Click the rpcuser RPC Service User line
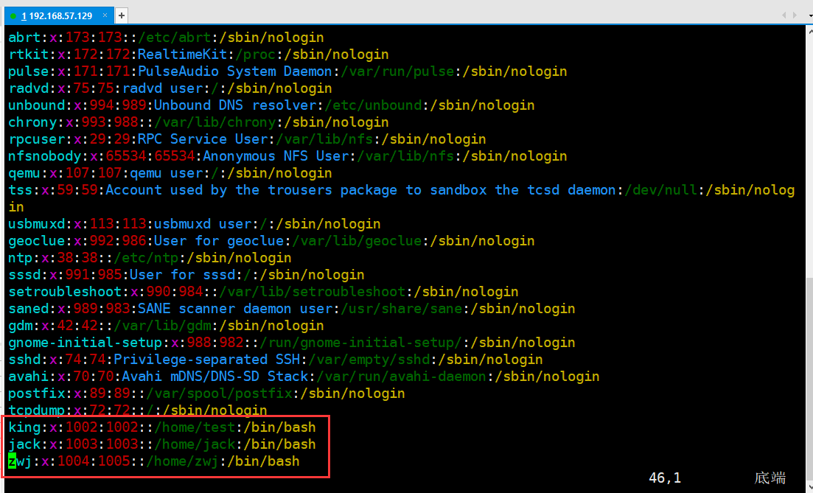This screenshot has width=813, height=493. pos(248,139)
